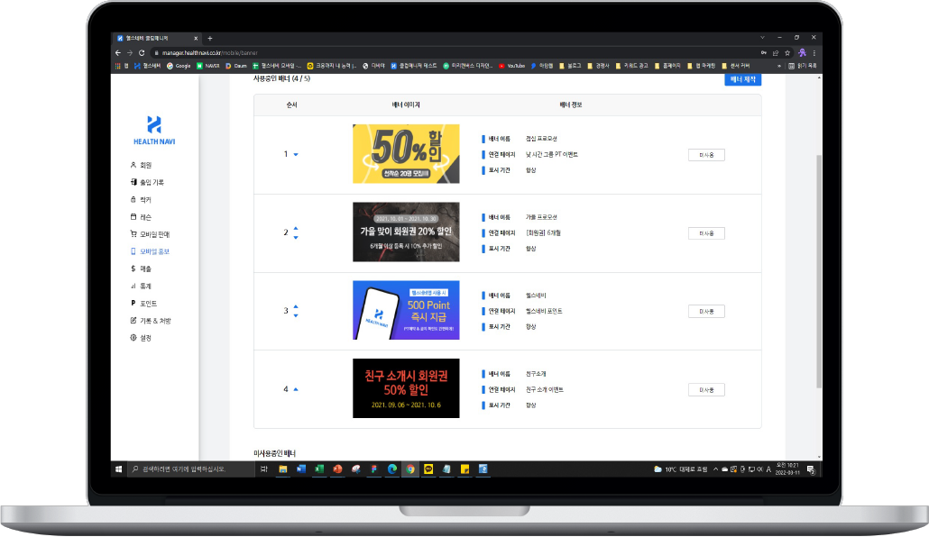Open the apps grid in bookmarks bar

tap(118, 66)
